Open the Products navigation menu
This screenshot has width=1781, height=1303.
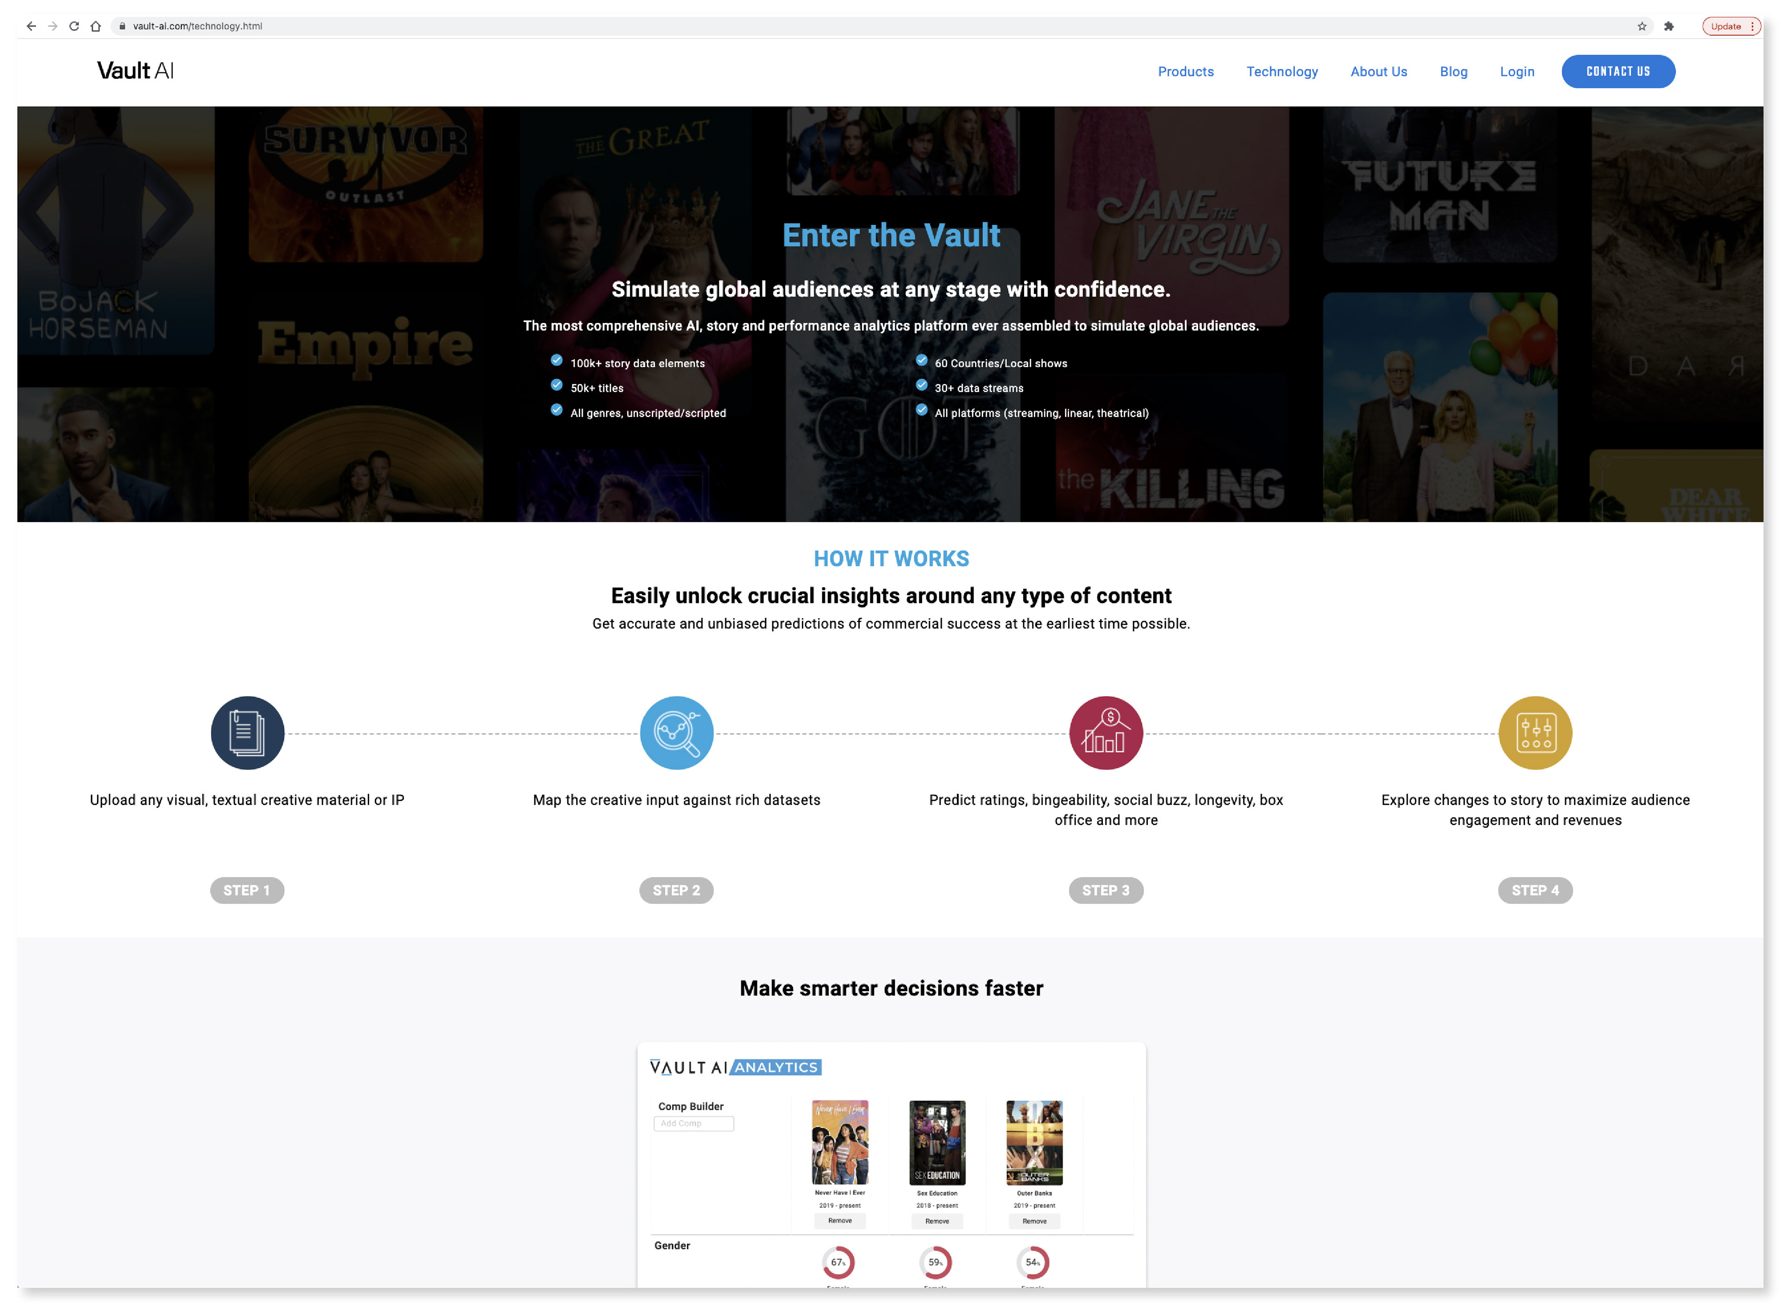[1185, 72]
